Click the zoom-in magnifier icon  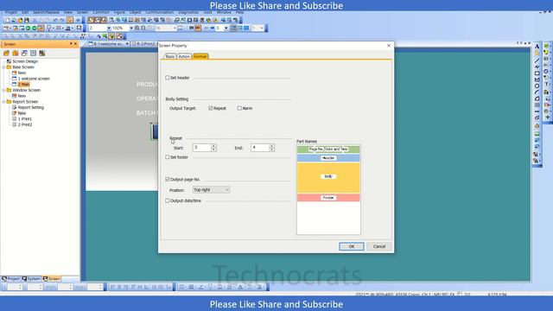137,28
